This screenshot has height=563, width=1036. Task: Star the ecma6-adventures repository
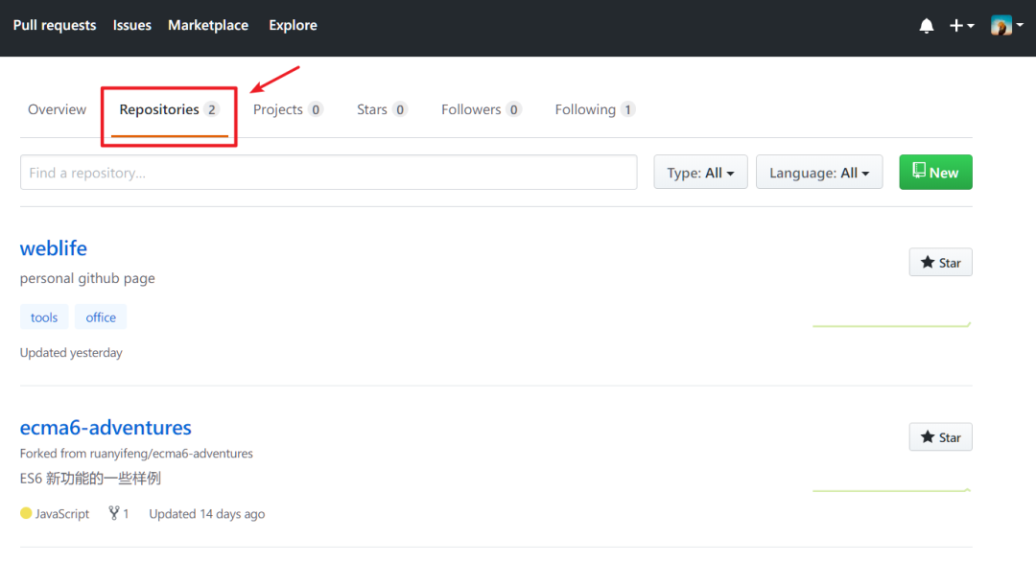pos(940,437)
